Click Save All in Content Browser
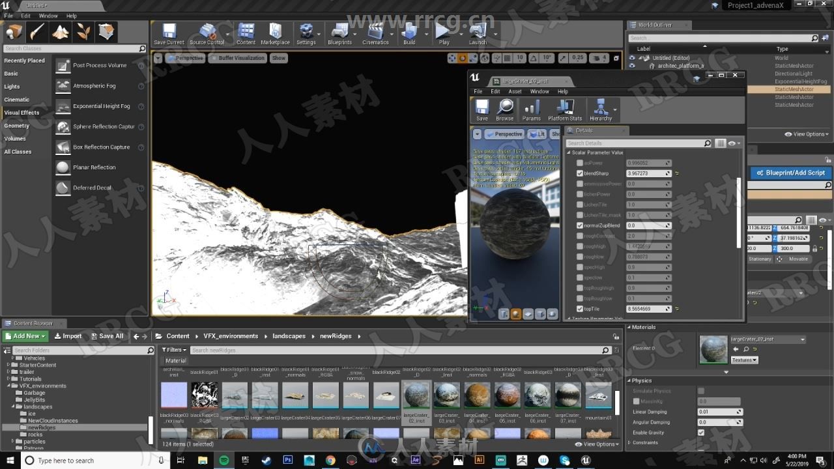The height and width of the screenshot is (469, 834). [x=106, y=336]
